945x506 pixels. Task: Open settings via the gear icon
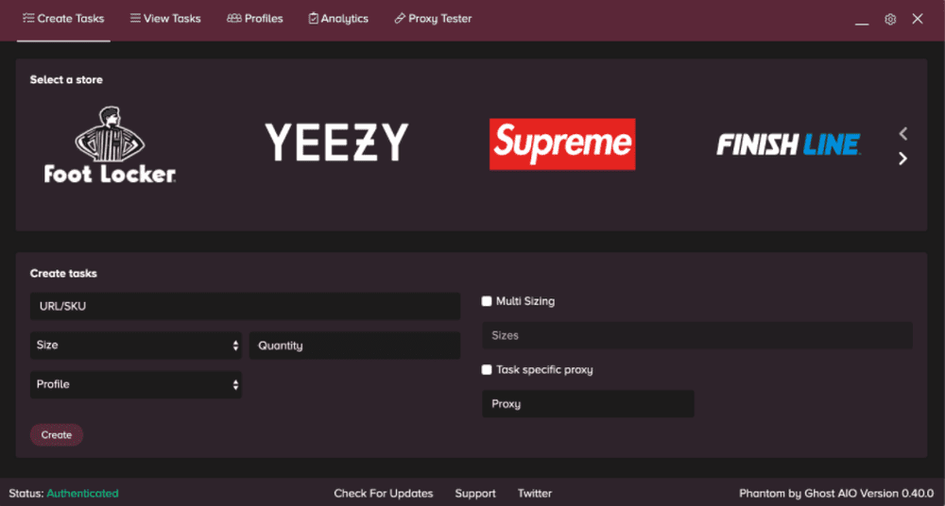[890, 19]
